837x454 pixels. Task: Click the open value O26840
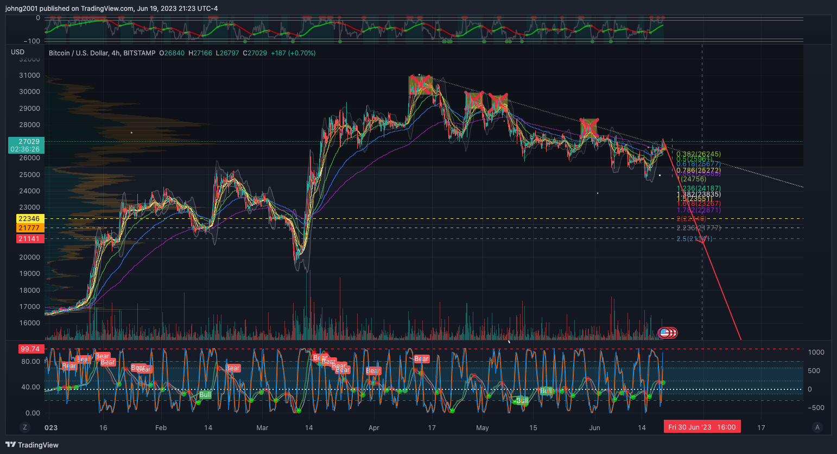[172, 53]
